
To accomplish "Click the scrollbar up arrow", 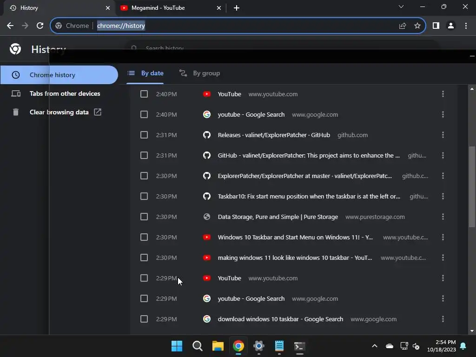I will tap(472, 89).
